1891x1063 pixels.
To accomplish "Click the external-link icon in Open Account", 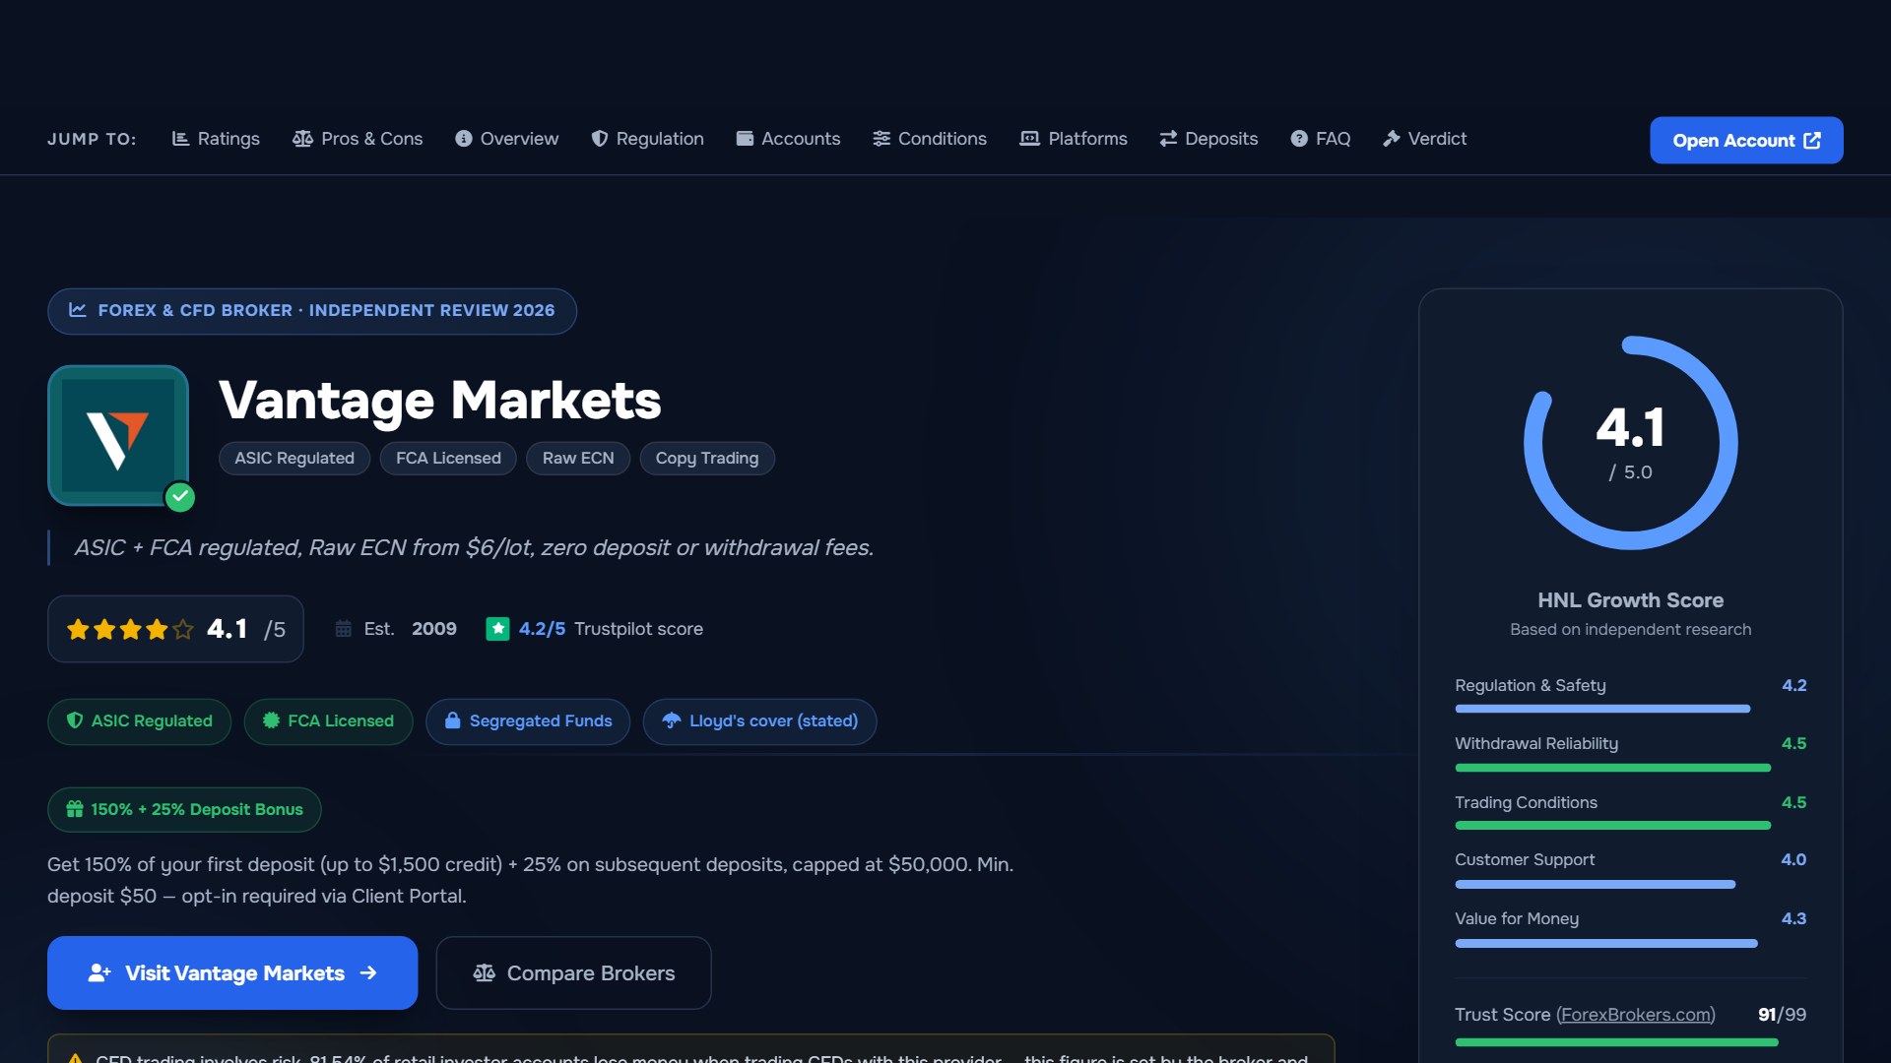I will click(1812, 141).
